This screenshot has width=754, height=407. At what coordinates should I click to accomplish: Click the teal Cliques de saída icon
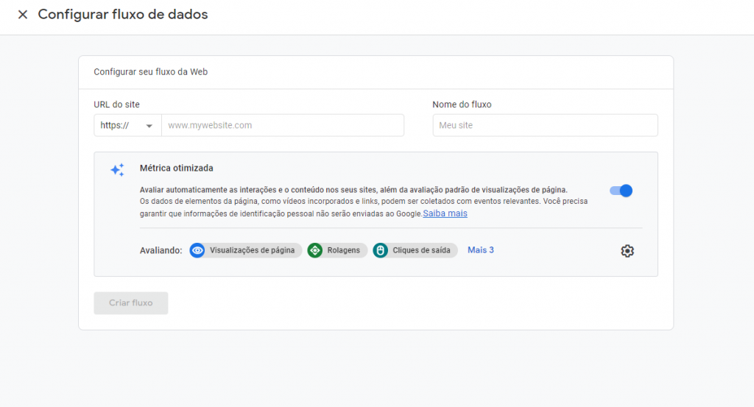point(381,250)
